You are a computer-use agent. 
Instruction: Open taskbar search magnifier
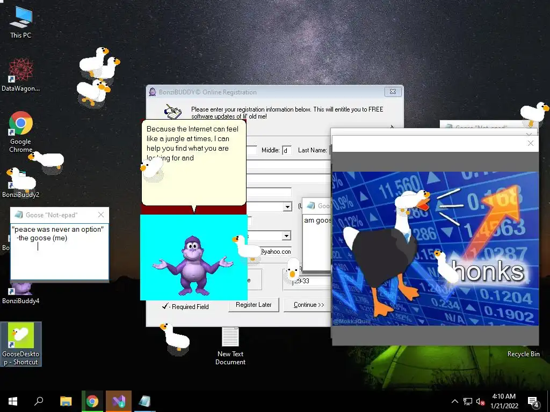[x=39, y=401]
